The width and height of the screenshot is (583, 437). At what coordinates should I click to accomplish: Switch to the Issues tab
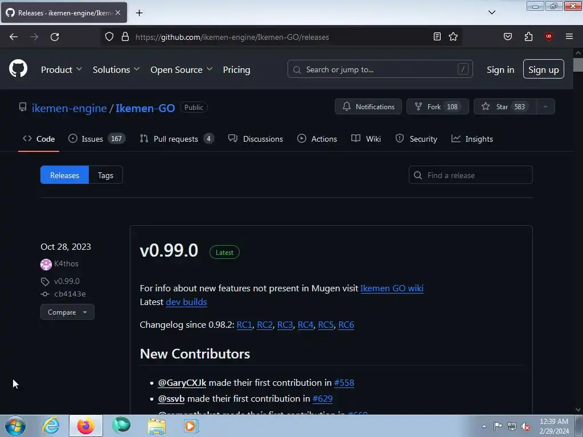(97, 139)
